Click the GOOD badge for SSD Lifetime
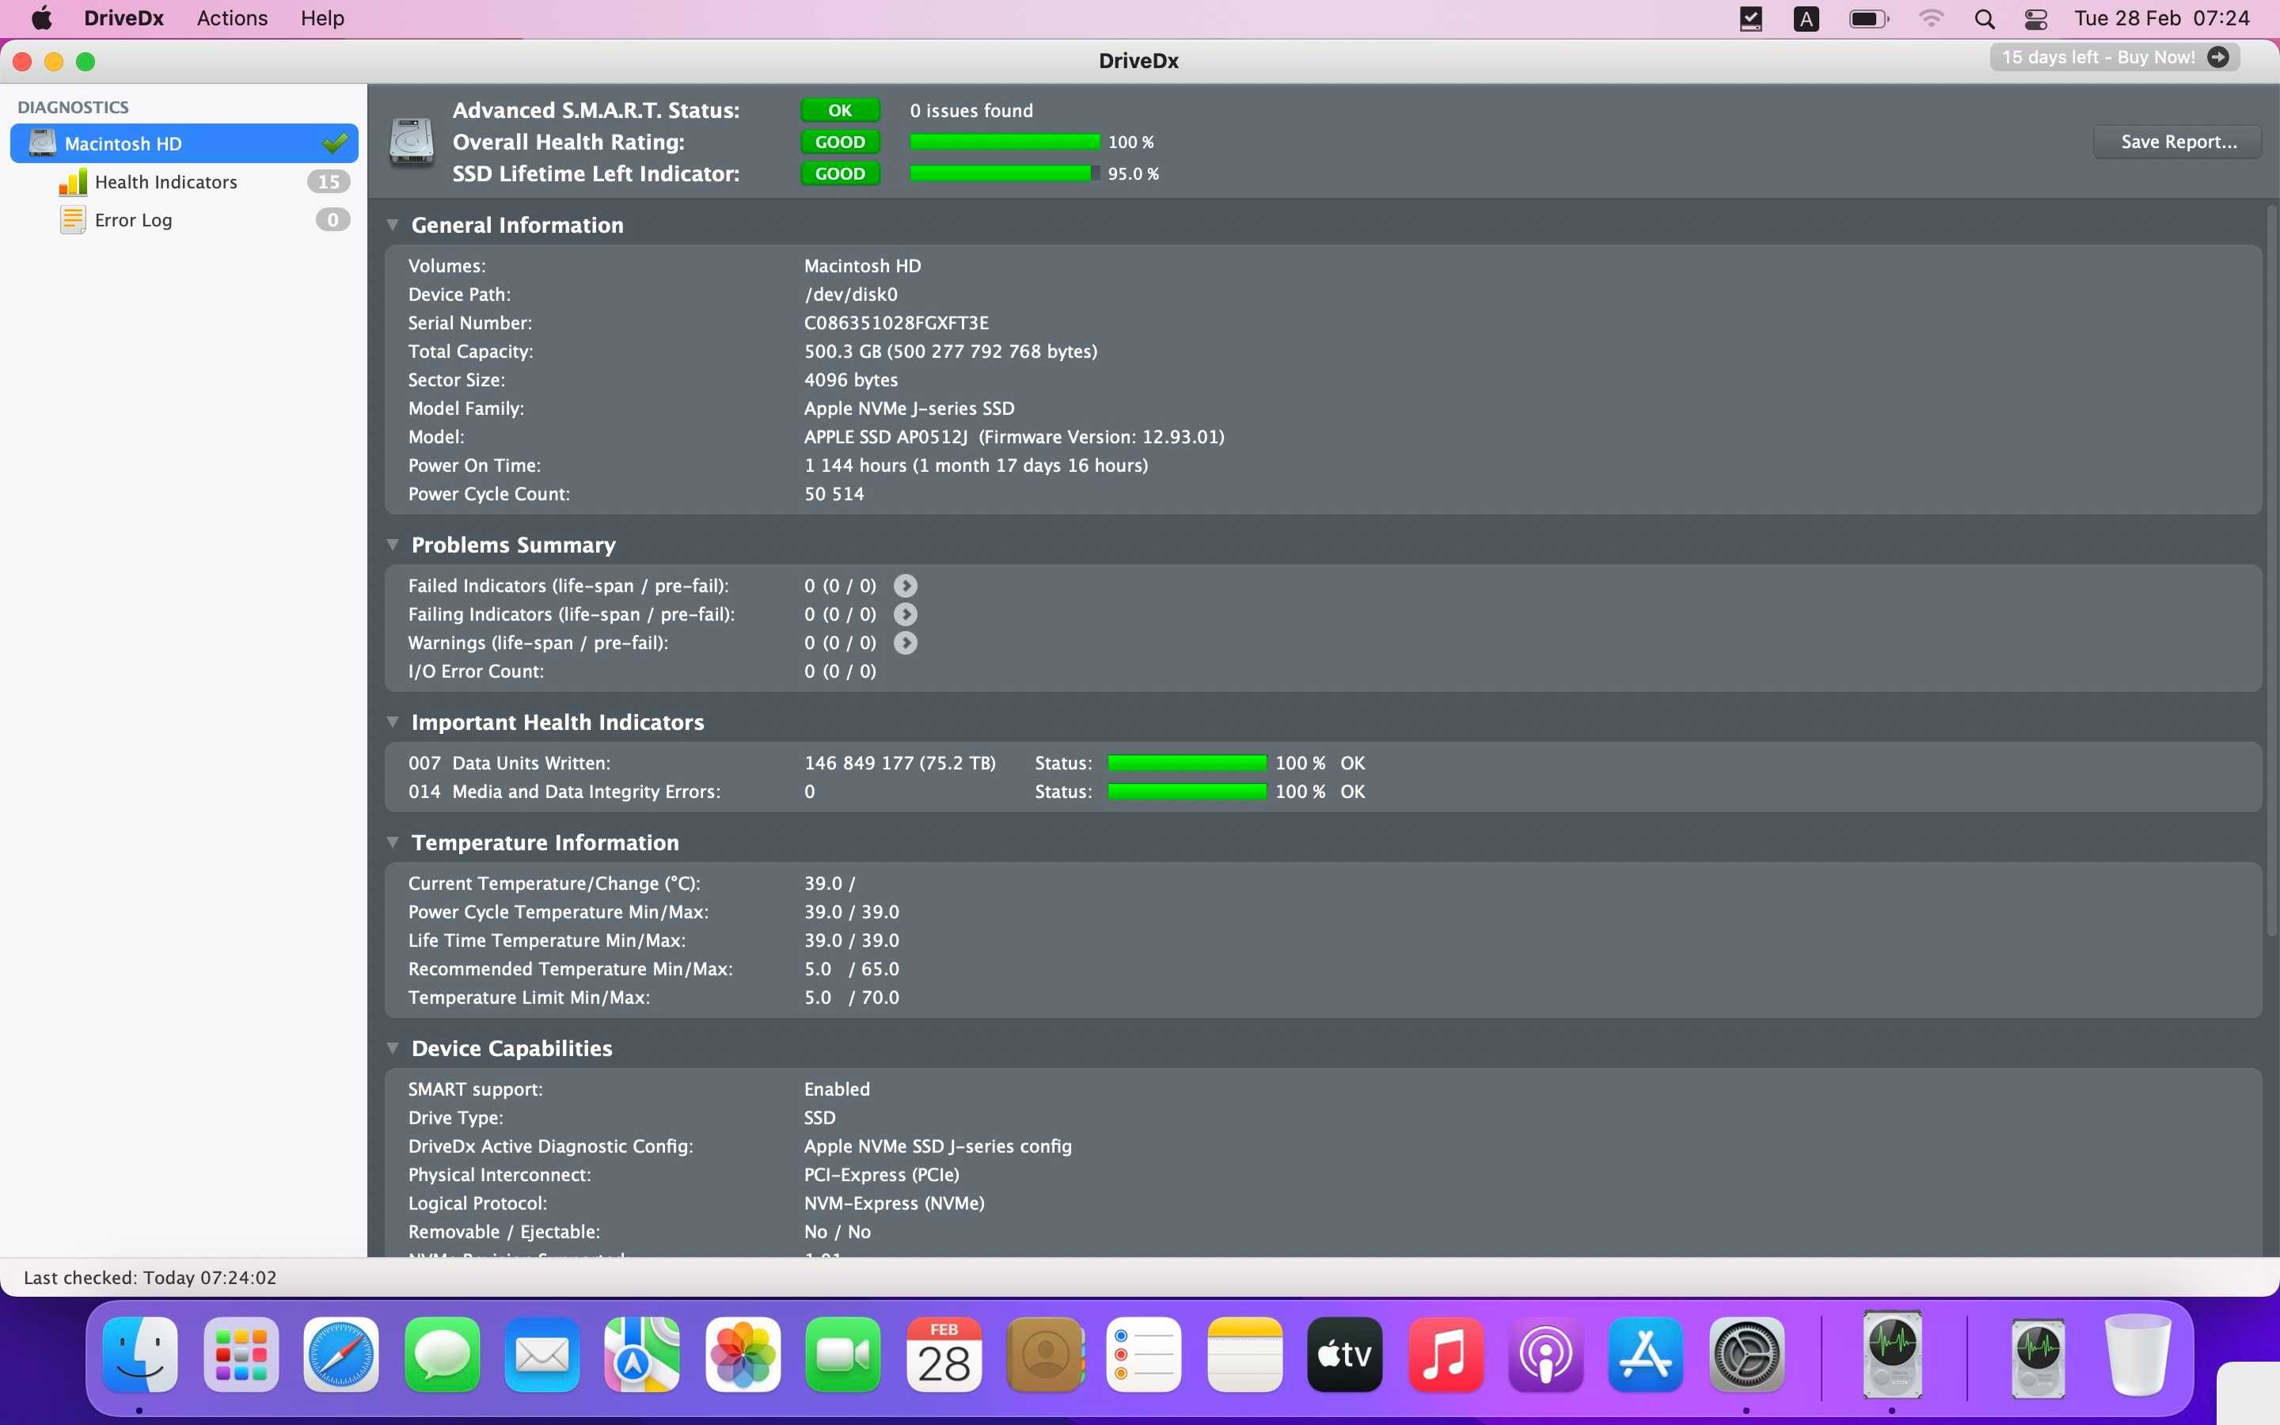Image resolution: width=2280 pixels, height=1425 pixels. tap(839, 173)
